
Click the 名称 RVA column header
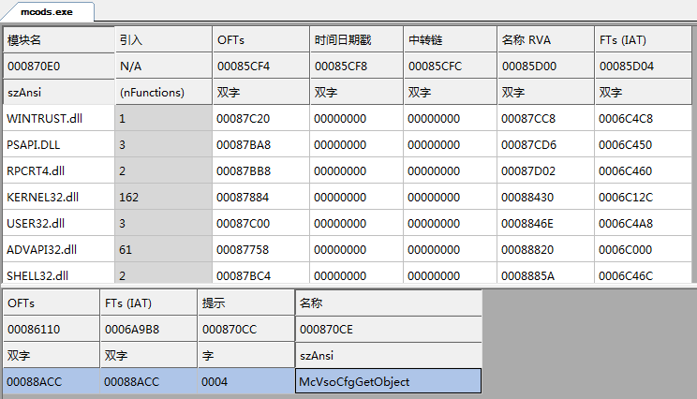click(x=546, y=40)
